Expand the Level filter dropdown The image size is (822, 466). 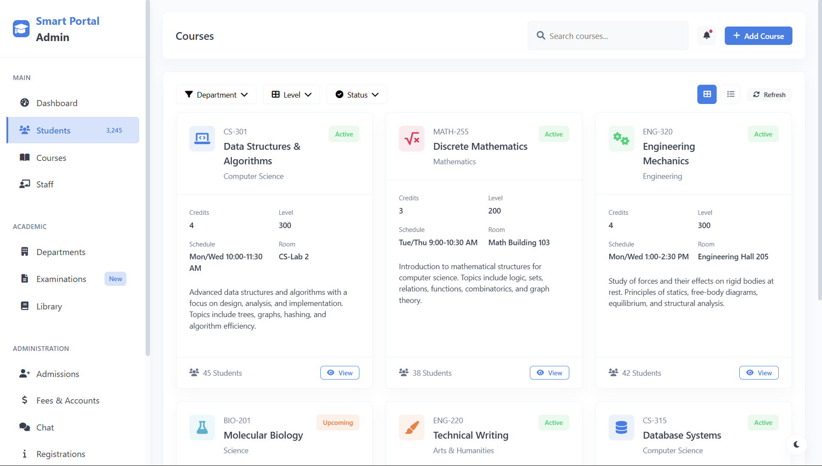[x=291, y=94]
